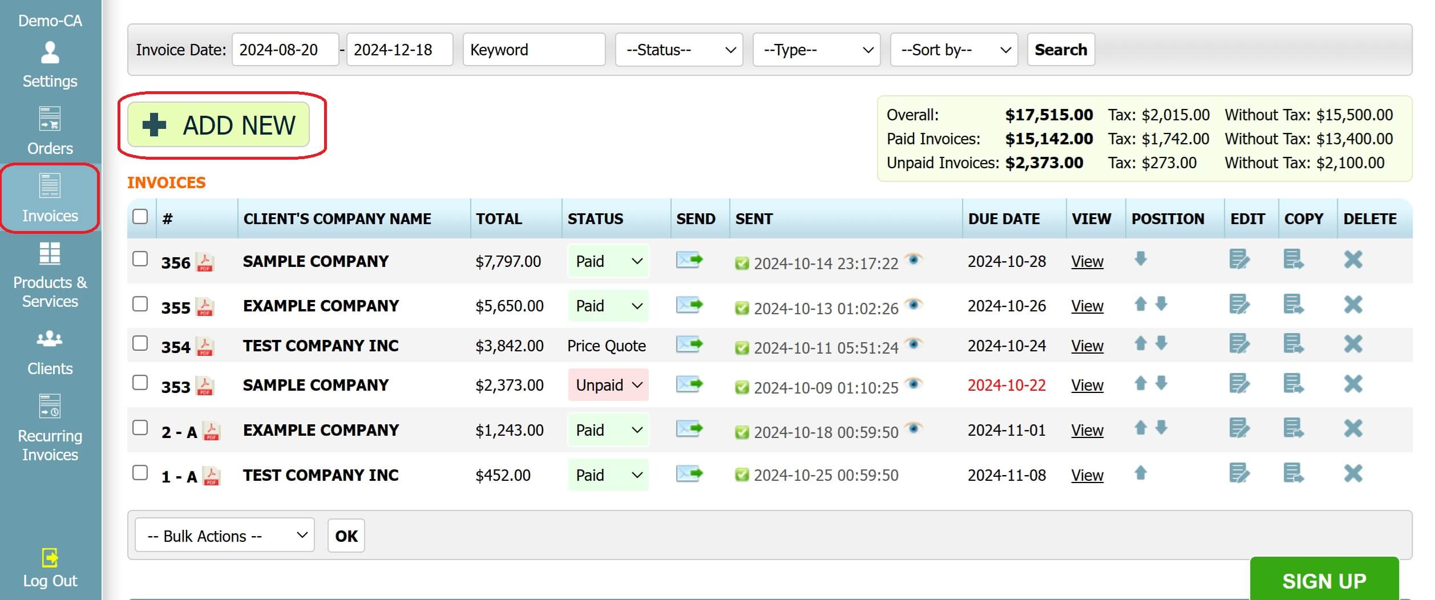Open the Status filter dropdown
This screenshot has height=600, width=1435.
click(x=678, y=50)
